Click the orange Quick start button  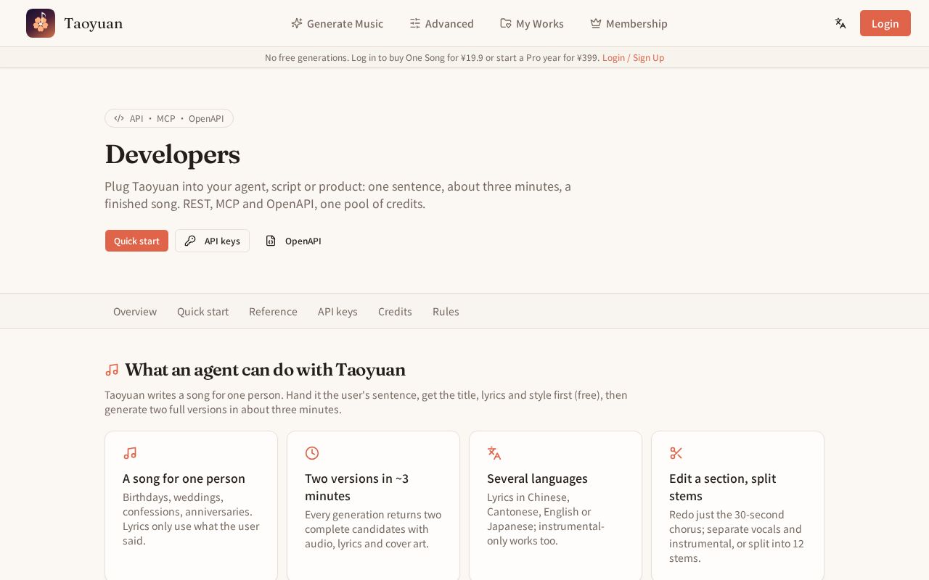[136, 241]
